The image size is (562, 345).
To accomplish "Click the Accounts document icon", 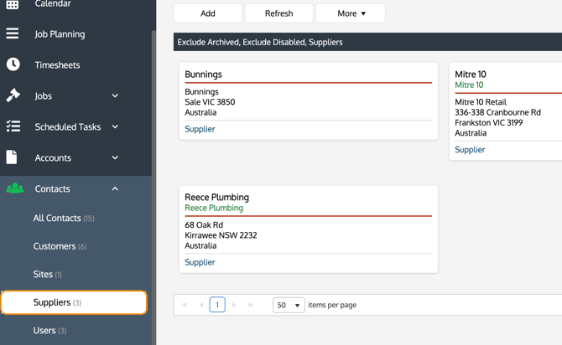I will tap(13, 157).
